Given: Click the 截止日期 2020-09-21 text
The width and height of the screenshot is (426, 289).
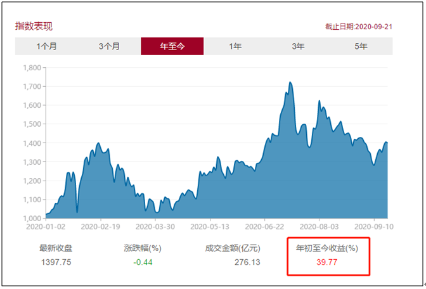Looking at the screenshot, I should coord(358,27).
